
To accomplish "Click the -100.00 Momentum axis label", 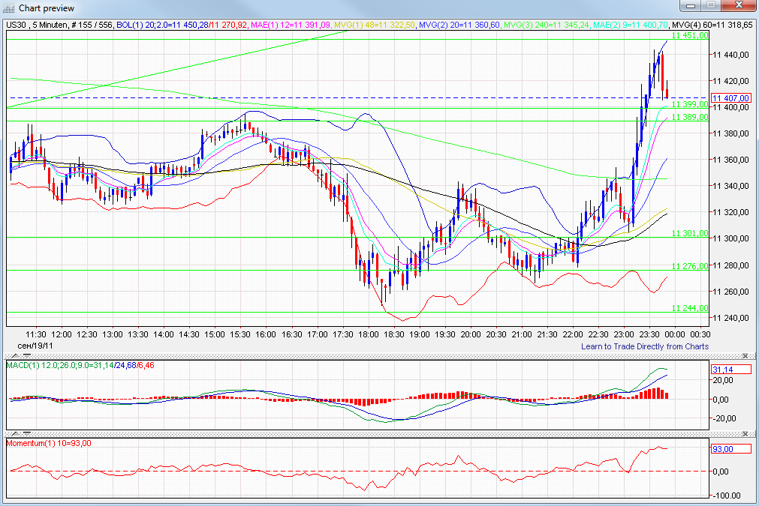I will [x=727, y=496].
